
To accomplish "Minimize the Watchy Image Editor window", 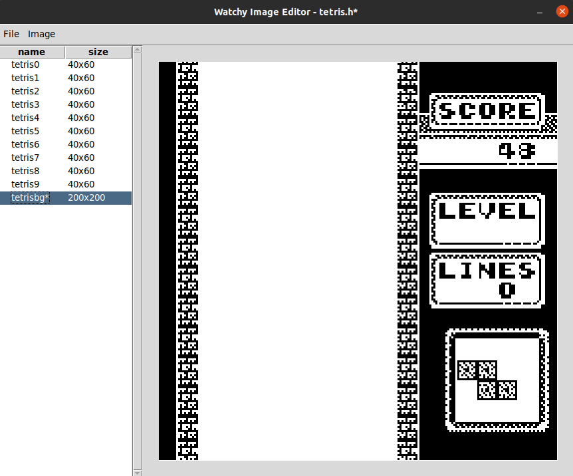I will [540, 12].
